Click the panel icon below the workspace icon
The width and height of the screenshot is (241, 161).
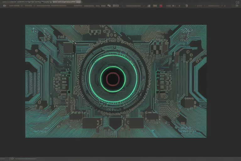[237, 6]
